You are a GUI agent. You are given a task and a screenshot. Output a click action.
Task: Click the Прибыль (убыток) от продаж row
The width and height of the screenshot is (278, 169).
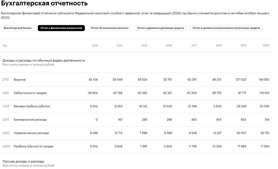[x=33, y=146]
